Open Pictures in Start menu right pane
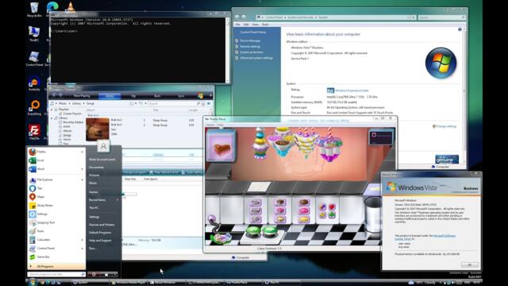 coord(94,175)
